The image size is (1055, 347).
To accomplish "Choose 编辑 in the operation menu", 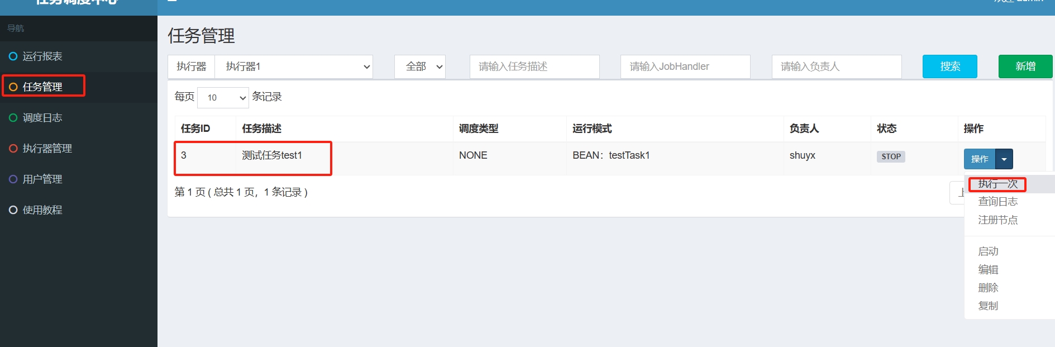I will 988,270.
